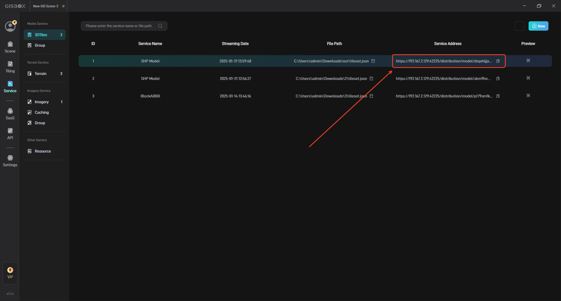Open the API section
The image size is (561, 301).
10,134
